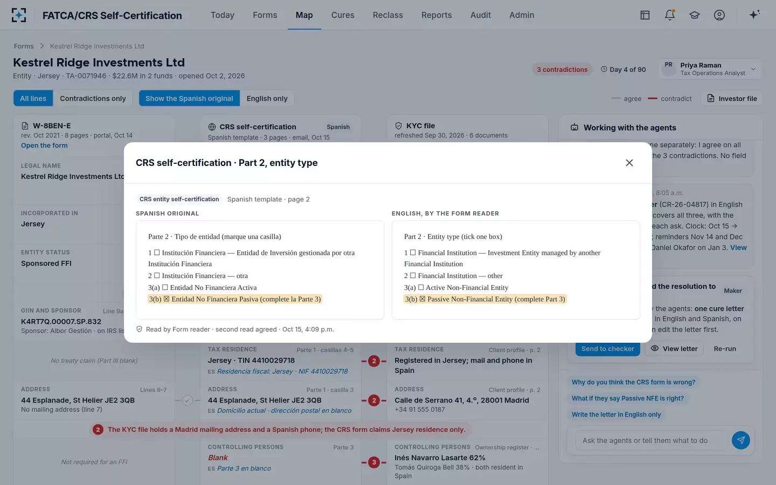Select the All lines filter

click(33, 99)
